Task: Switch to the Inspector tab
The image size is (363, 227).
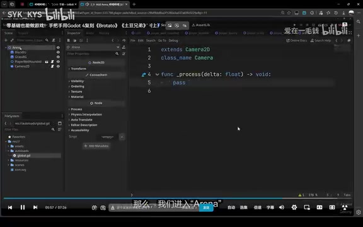Action: coord(74,33)
